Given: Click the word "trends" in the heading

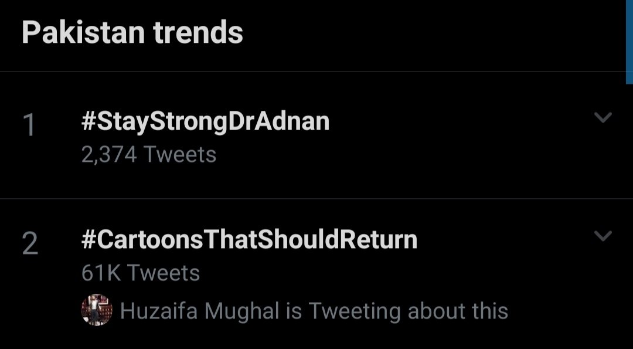Looking at the screenshot, I should click(x=198, y=33).
